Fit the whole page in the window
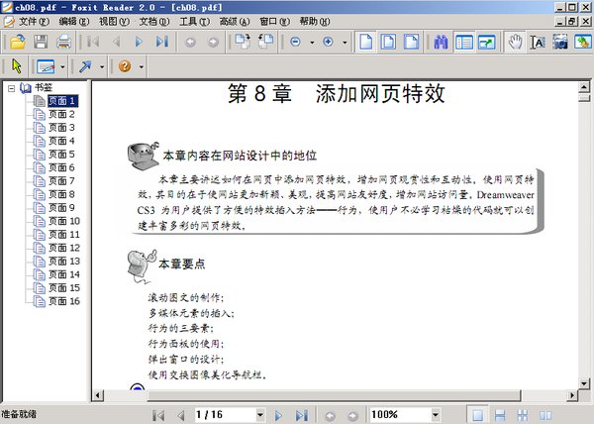Viewport: 594px width, 424px height. pyautogui.click(x=388, y=42)
